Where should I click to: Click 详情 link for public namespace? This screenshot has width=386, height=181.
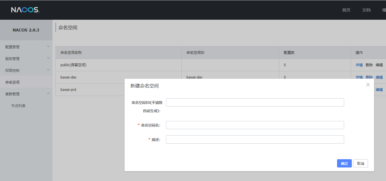pyautogui.click(x=359, y=65)
